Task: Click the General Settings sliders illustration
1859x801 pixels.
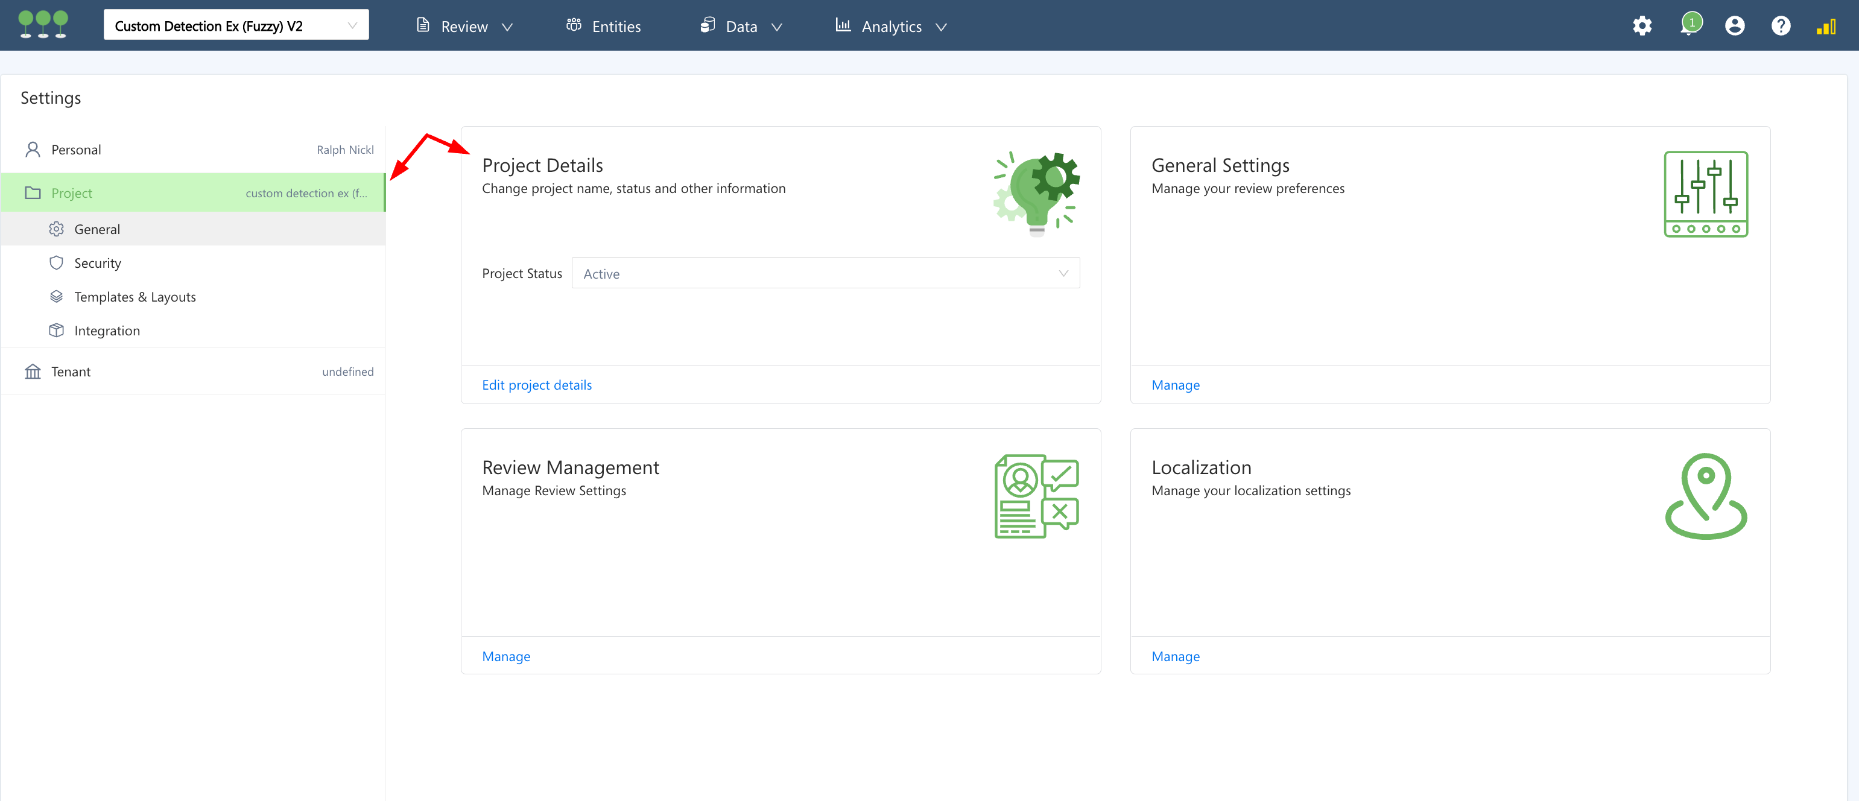Action: pyautogui.click(x=1705, y=194)
